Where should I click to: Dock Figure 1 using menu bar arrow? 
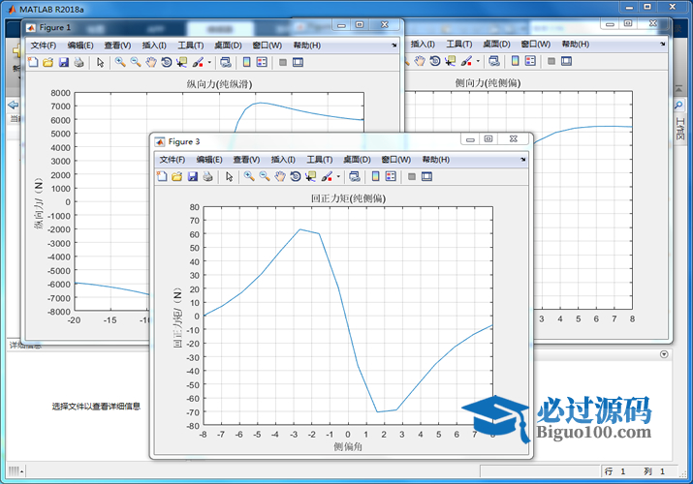pyautogui.click(x=394, y=45)
